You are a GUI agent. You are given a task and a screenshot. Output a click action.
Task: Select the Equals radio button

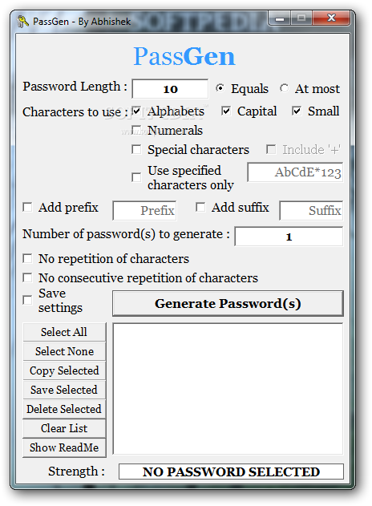coord(220,88)
